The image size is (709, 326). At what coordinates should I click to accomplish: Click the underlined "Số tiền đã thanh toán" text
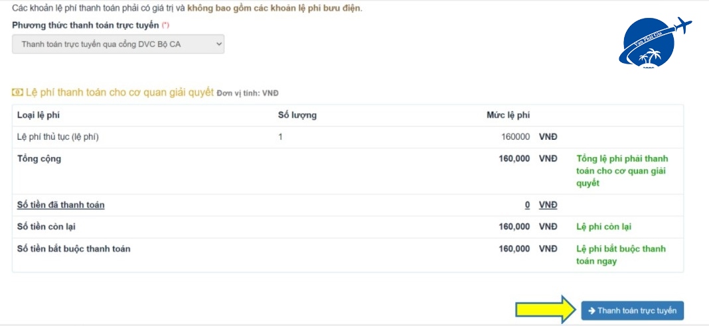tap(60, 205)
